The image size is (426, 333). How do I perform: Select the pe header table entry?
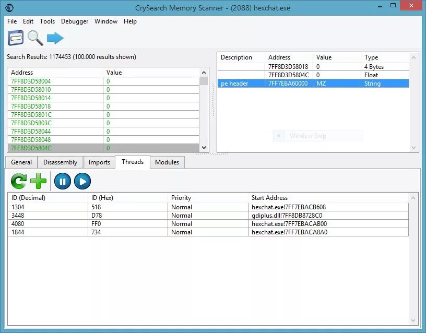tap(313, 84)
